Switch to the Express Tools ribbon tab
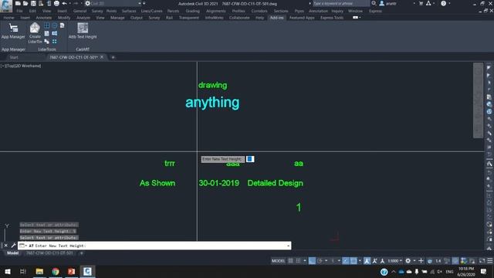Image resolution: width=494 pixels, height=278 pixels. pos(332,18)
